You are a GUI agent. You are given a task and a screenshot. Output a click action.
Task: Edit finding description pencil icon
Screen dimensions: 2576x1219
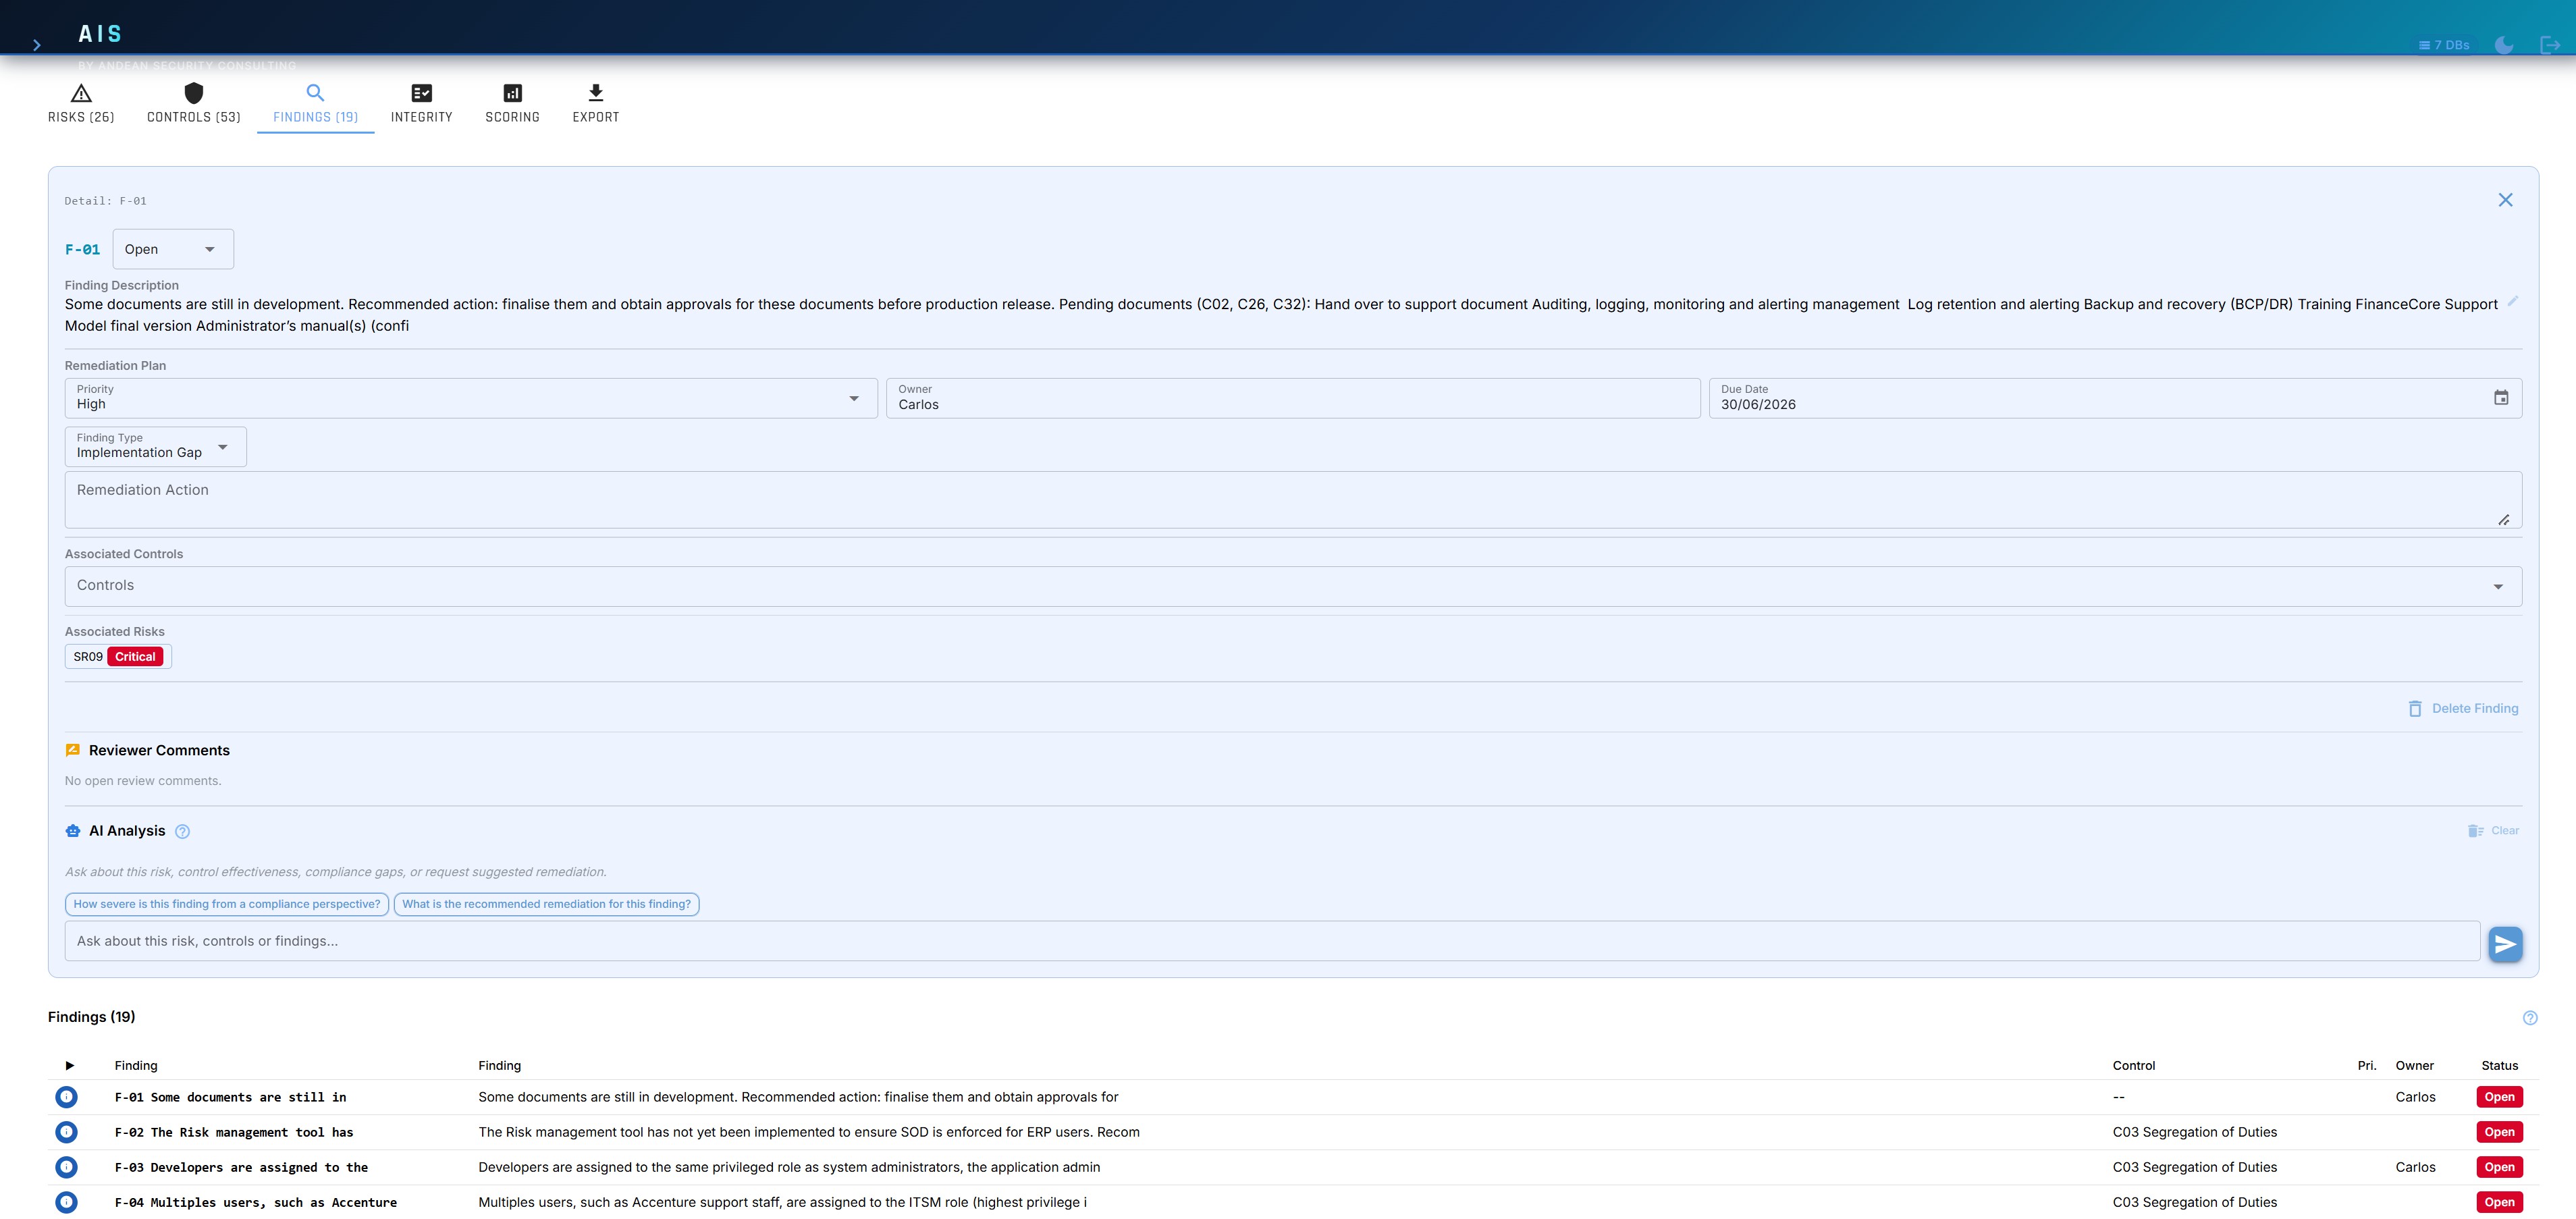tap(2512, 302)
